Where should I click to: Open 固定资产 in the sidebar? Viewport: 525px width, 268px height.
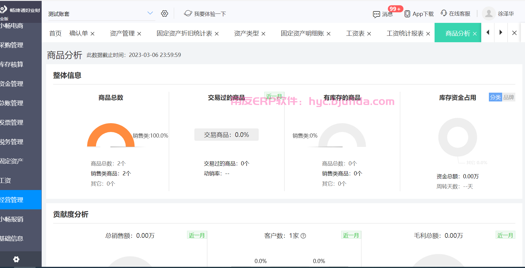(21, 161)
